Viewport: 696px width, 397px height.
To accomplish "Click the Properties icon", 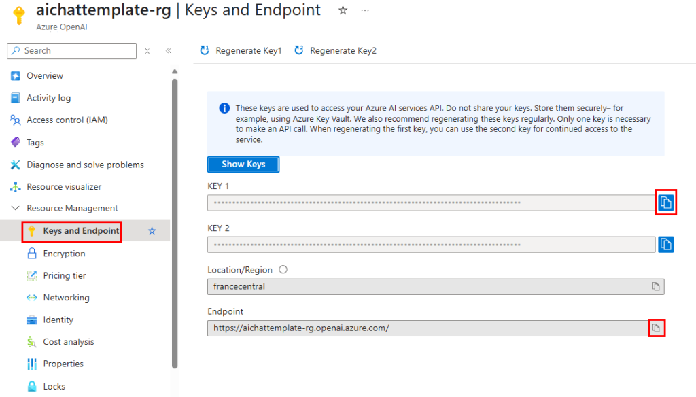I will tap(32, 364).
